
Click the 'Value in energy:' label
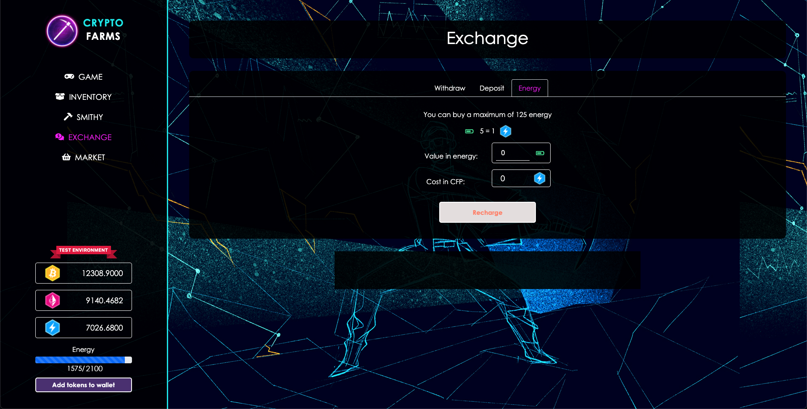pyautogui.click(x=451, y=156)
